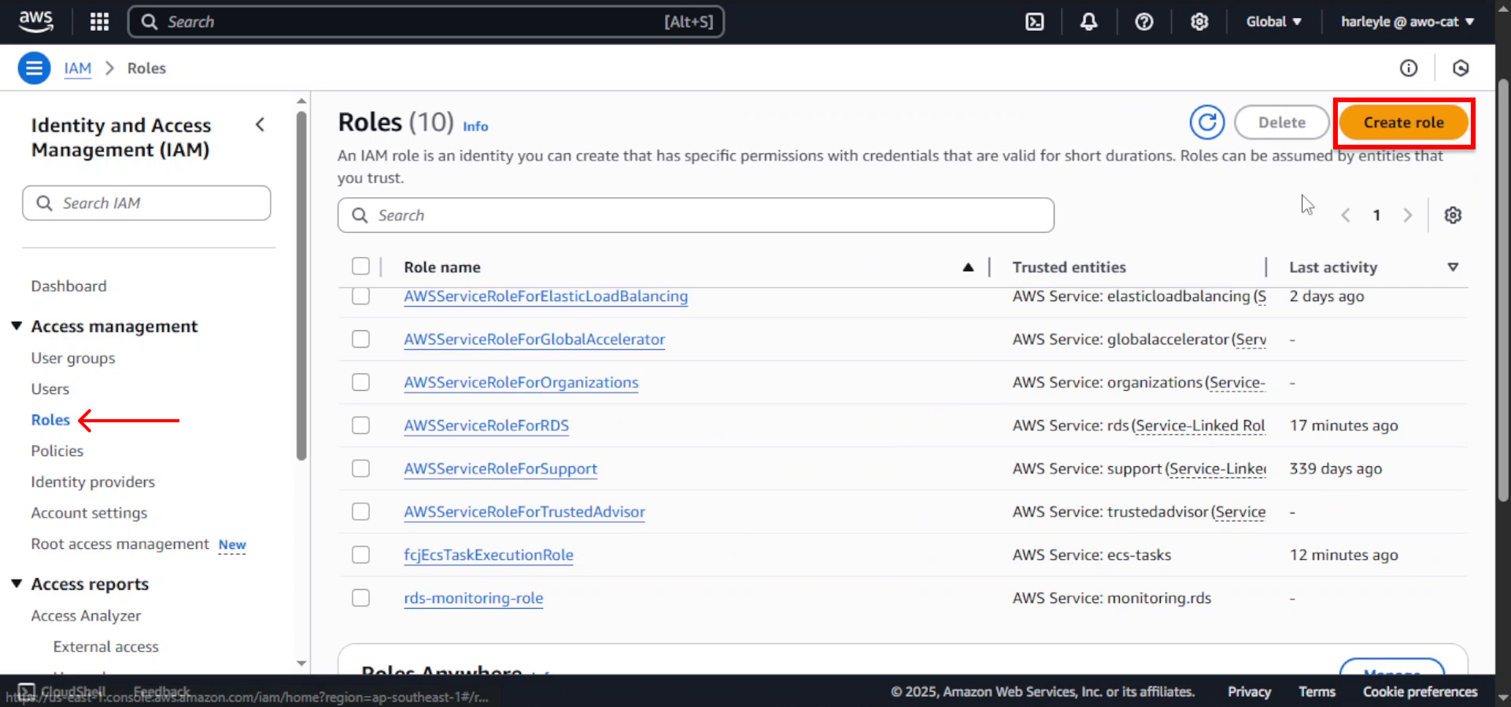Click the hexagon clock icon in the breadcrumb bar
Screen dimensions: 1511x707
pos(1461,68)
